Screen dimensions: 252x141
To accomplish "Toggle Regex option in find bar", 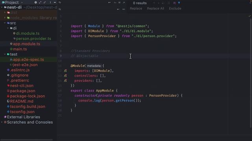I will click(x=124, y=3).
